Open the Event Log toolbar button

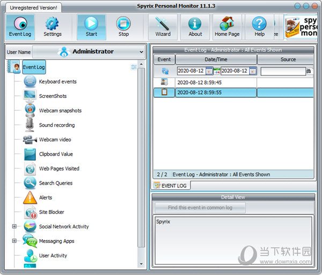[20, 27]
